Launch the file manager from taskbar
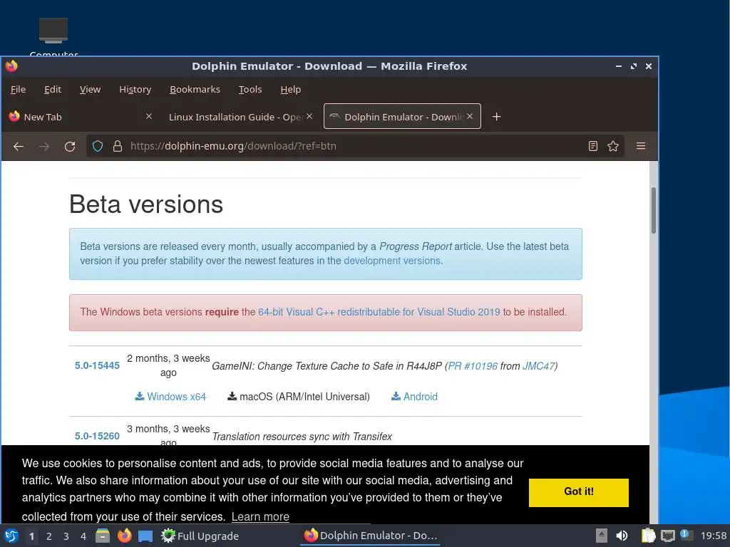Viewport: 730px width, 547px height. tap(103, 536)
